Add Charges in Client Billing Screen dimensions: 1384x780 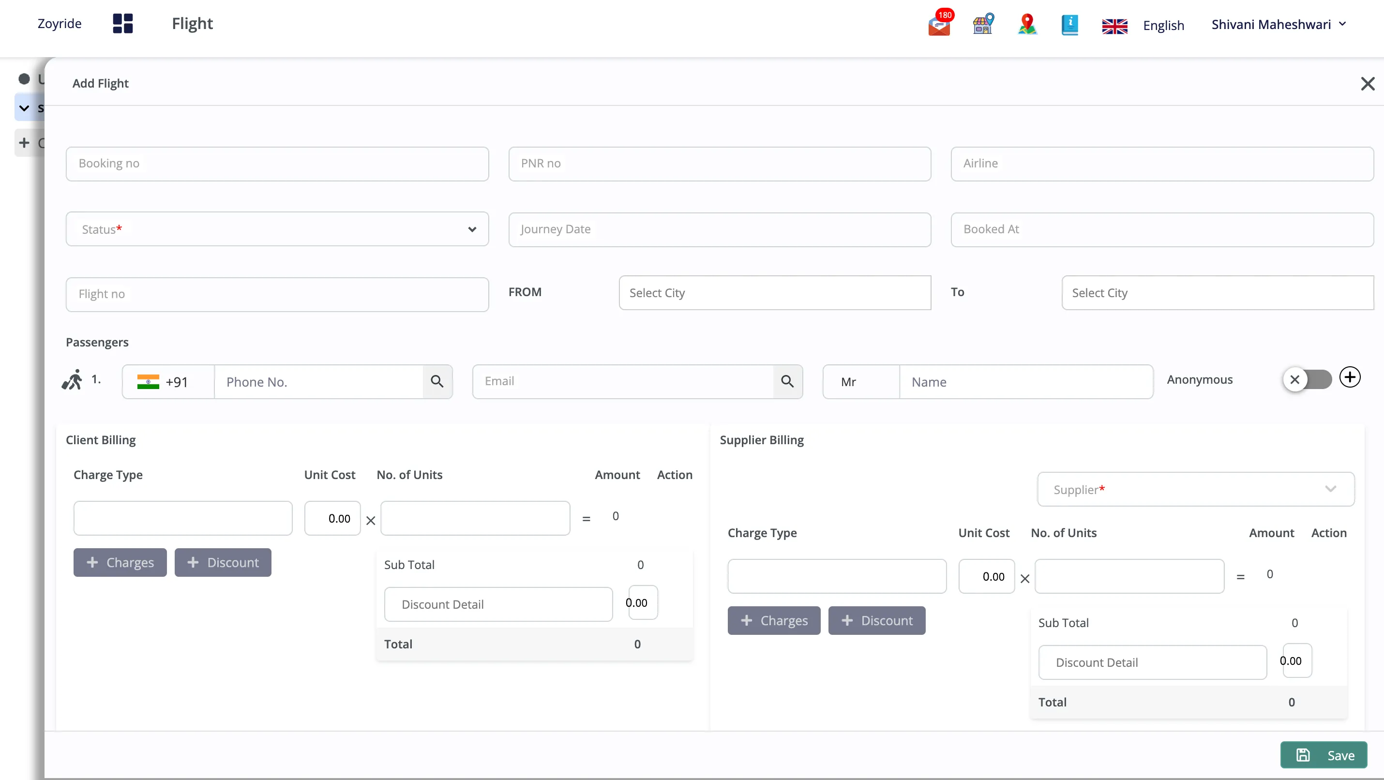(120, 562)
